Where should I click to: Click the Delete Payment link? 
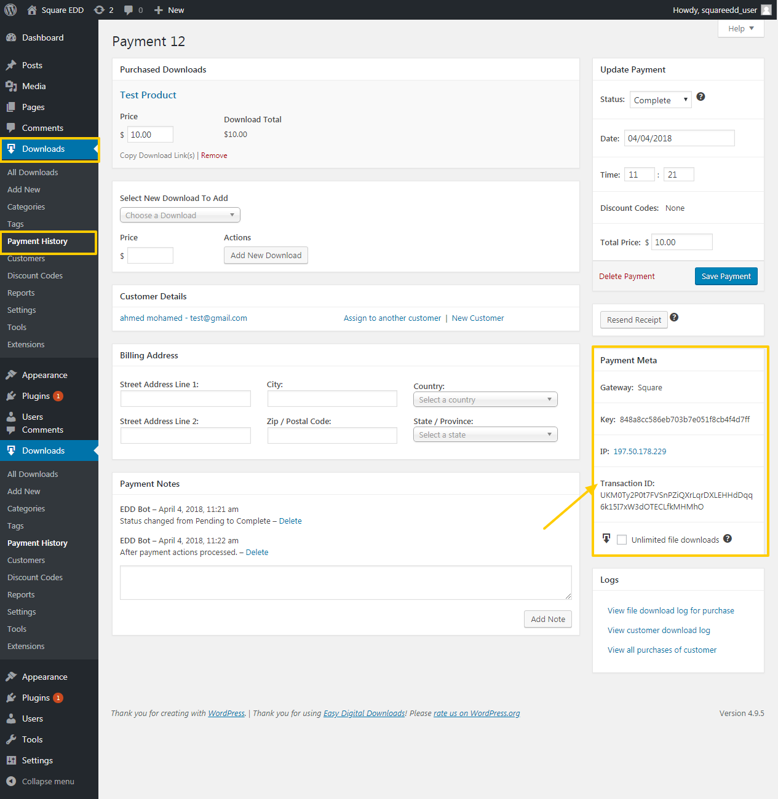click(x=627, y=277)
